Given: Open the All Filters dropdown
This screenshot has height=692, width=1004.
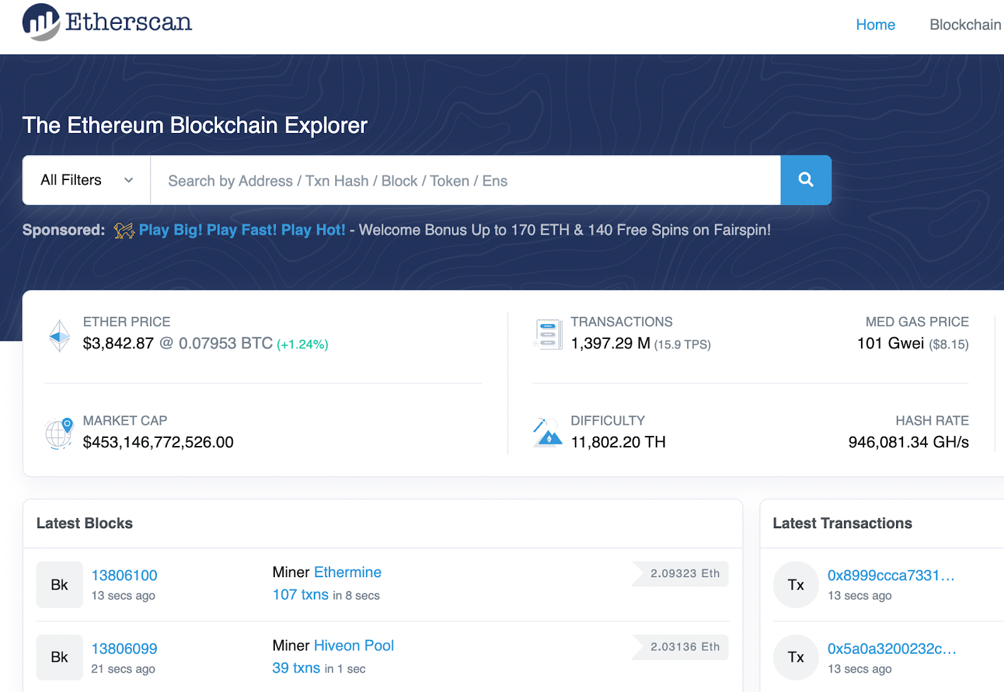Looking at the screenshot, I should point(87,180).
